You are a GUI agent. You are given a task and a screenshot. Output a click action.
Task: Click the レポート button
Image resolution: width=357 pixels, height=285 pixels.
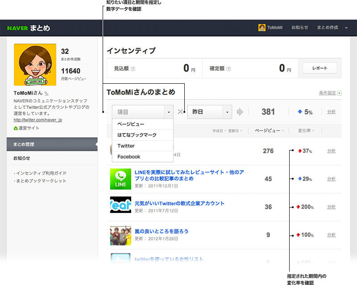point(320,68)
